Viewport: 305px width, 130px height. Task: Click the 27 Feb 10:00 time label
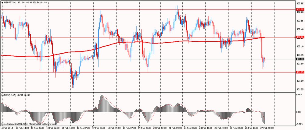(x=267, y=128)
